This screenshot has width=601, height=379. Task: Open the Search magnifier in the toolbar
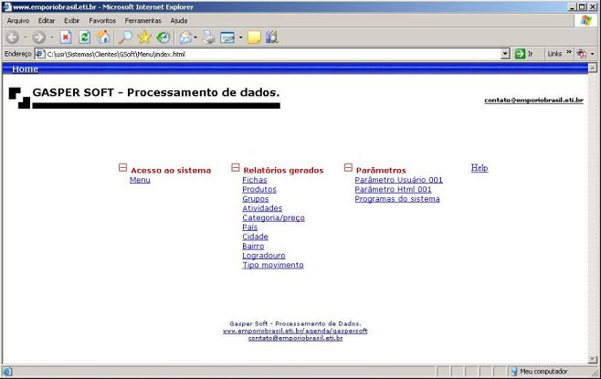(x=125, y=37)
